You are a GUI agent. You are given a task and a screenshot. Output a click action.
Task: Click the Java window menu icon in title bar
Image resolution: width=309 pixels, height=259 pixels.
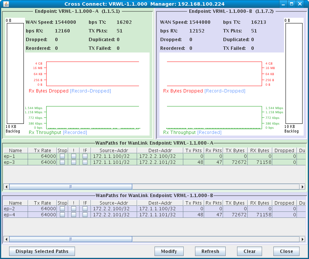coord(5,4)
